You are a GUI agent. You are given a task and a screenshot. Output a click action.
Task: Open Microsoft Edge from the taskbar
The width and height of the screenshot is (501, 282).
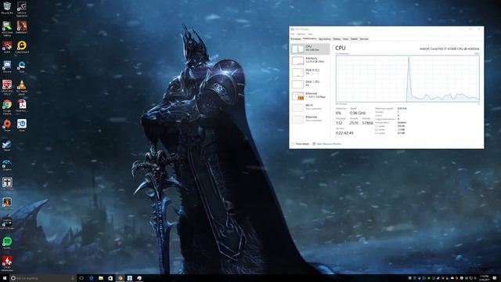[92, 278]
